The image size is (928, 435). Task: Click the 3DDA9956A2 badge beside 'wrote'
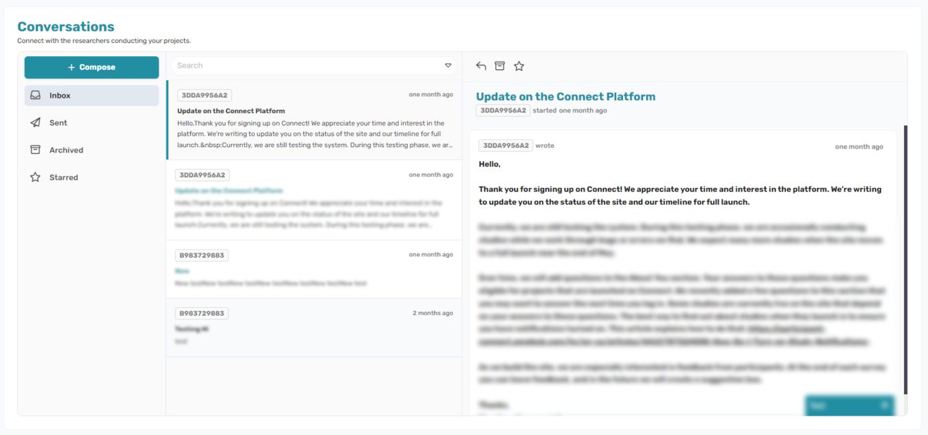pyautogui.click(x=506, y=146)
